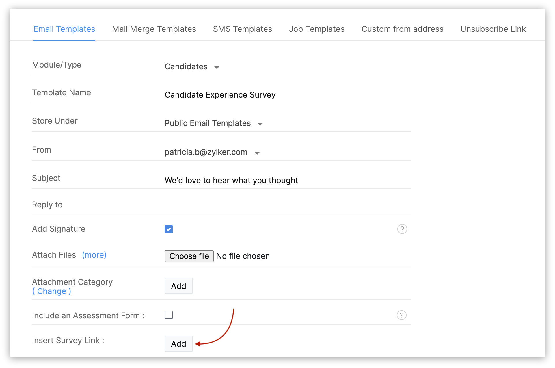
Task: Open the Candidates module dropdown
Action: [192, 67]
